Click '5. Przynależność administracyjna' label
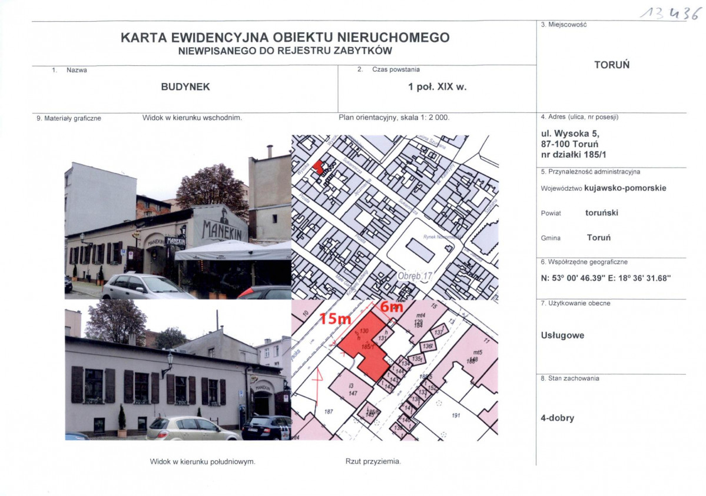The width and height of the screenshot is (706, 496). pyautogui.click(x=590, y=172)
